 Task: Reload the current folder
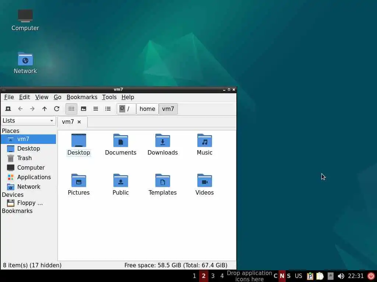pyautogui.click(x=57, y=109)
